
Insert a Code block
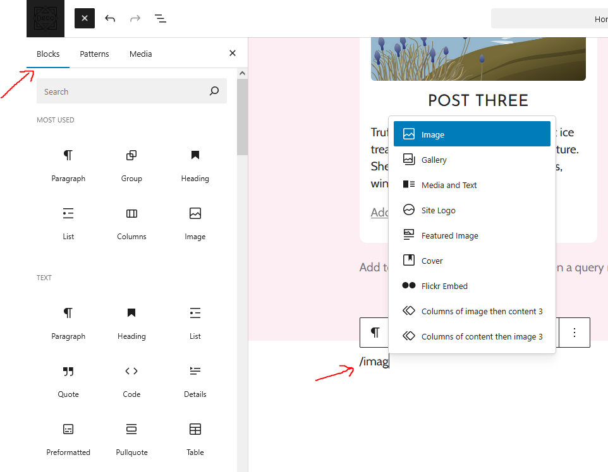[131, 381]
